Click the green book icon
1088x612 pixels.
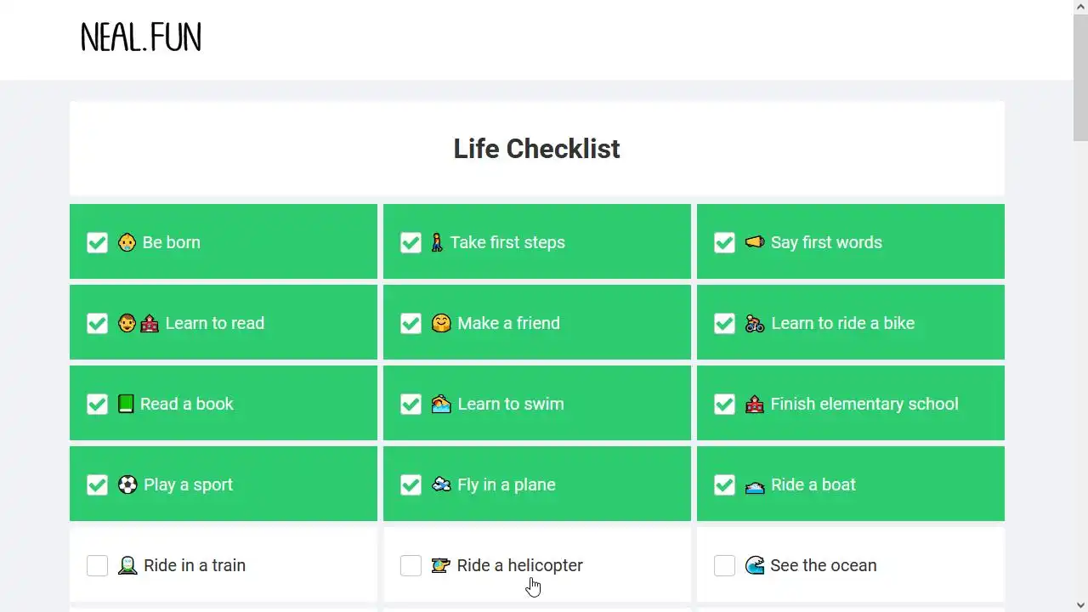point(126,404)
